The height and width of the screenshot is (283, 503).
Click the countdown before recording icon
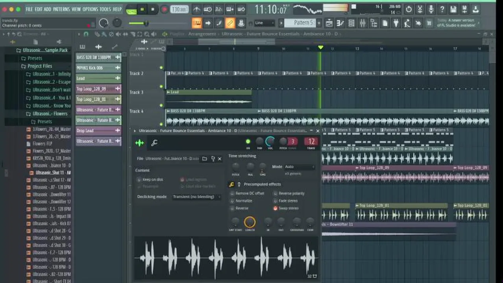point(219,9)
